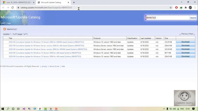Open Windows Server x64-based update link
The width and height of the screenshot is (198, 111).
(46, 46)
